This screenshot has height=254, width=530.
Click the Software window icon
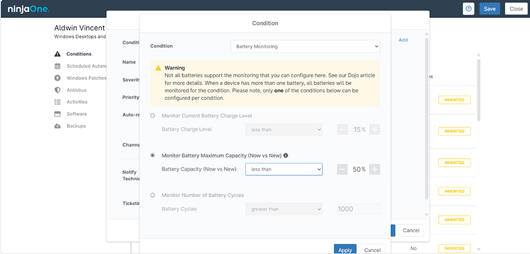tap(58, 114)
